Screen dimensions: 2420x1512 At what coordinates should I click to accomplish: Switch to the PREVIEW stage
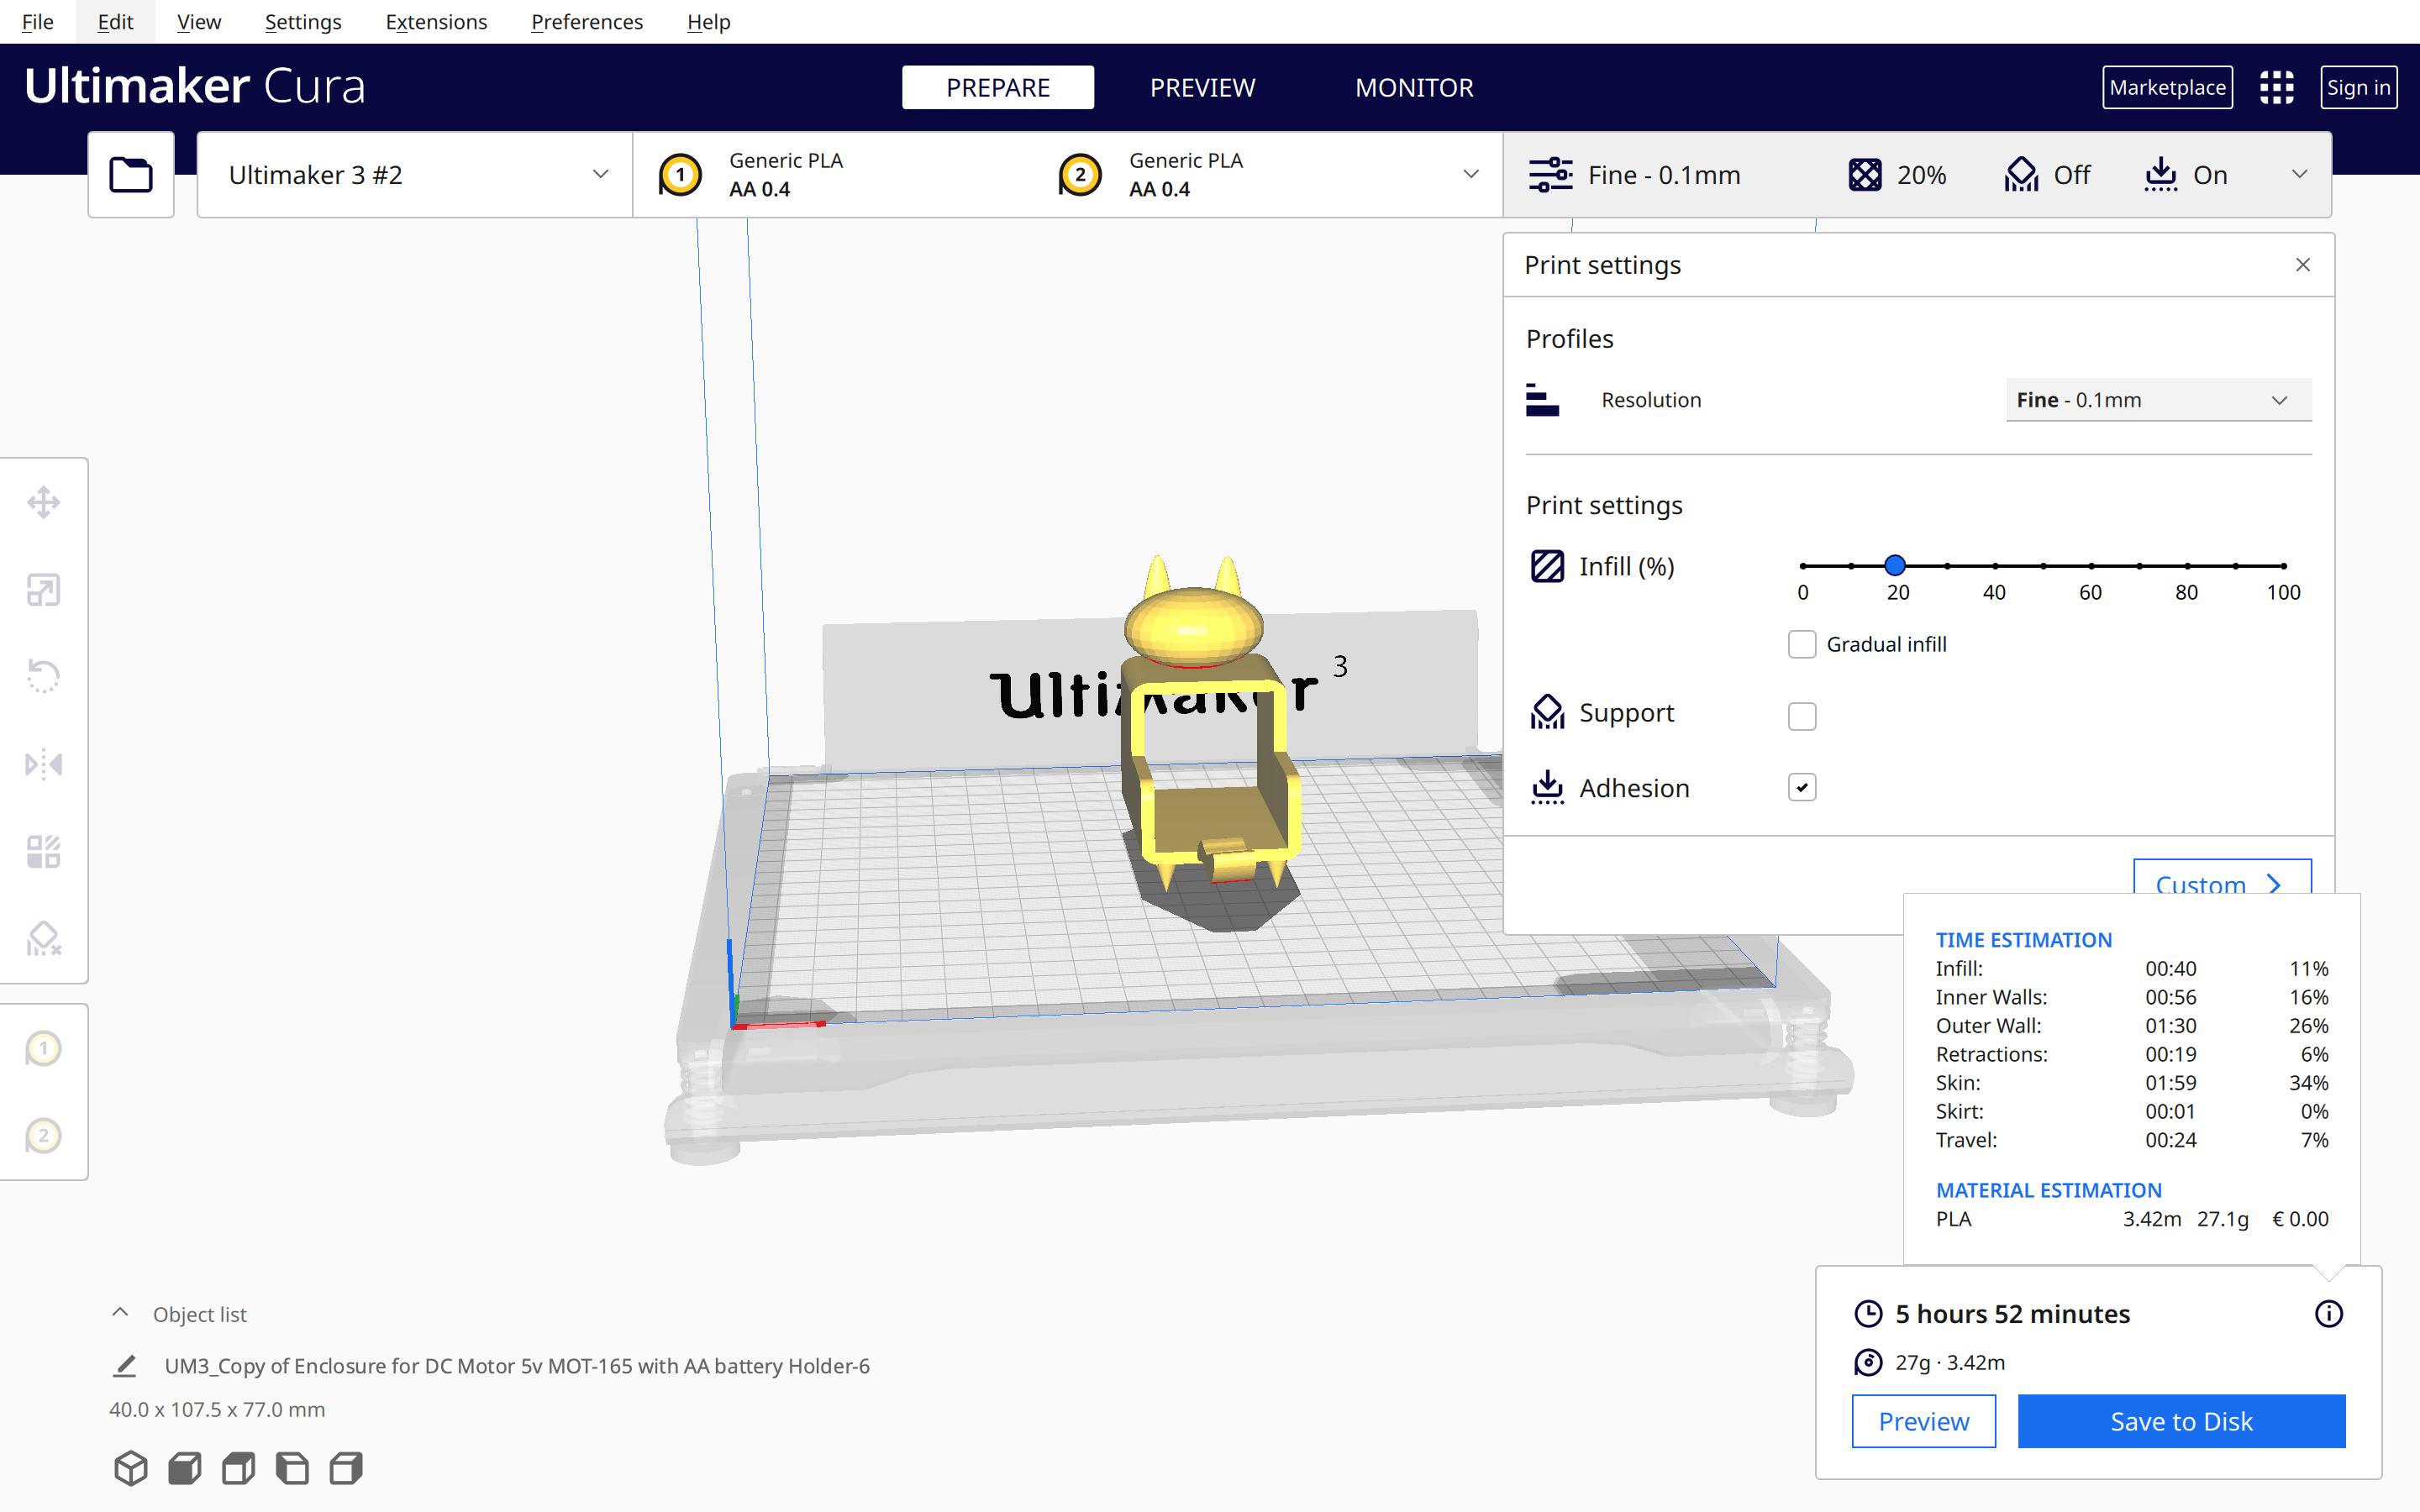point(1202,87)
